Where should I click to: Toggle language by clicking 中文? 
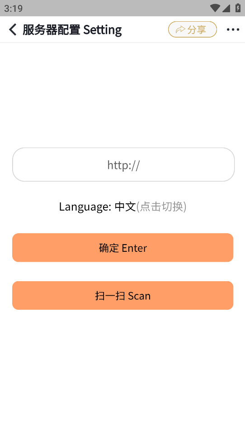click(x=125, y=206)
